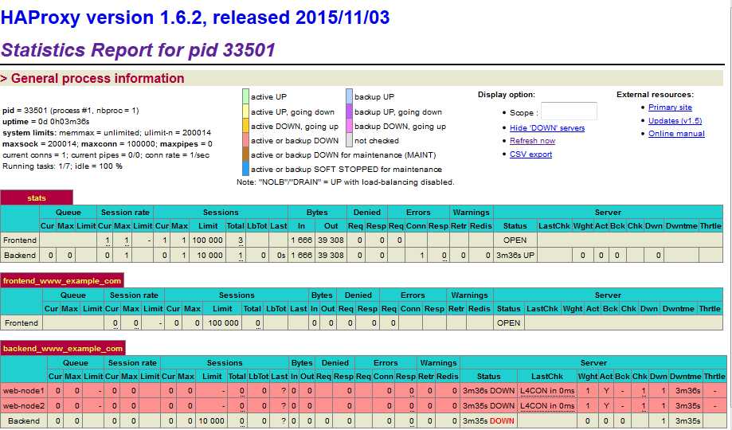
Task: Click the backup UP color swatch
Action: [349, 96]
